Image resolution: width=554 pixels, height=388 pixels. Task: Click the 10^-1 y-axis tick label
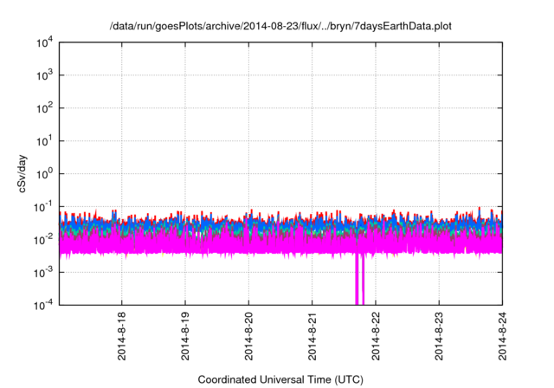pos(44,207)
